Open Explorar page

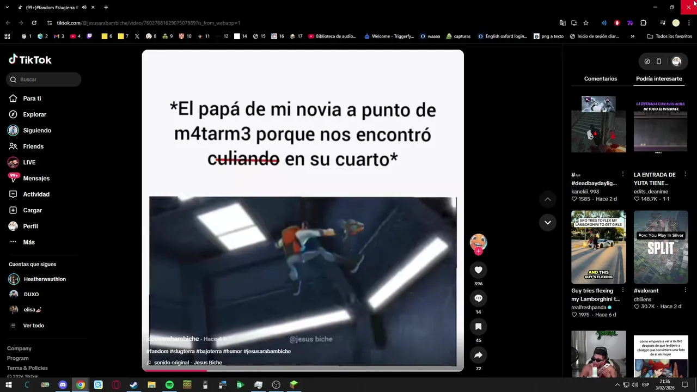(34, 114)
